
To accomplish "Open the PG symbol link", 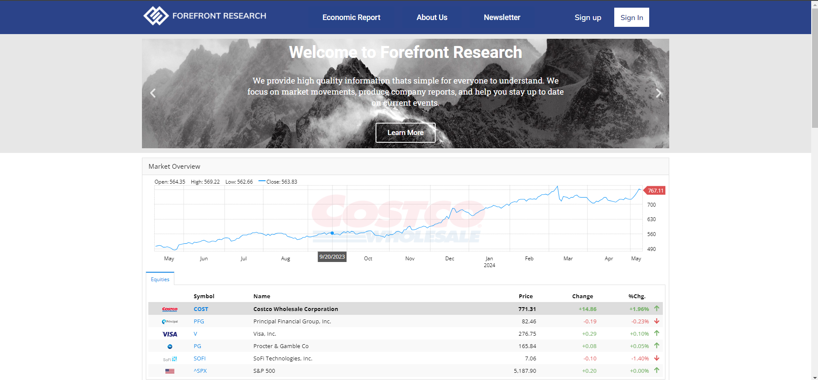I will click(197, 346).
